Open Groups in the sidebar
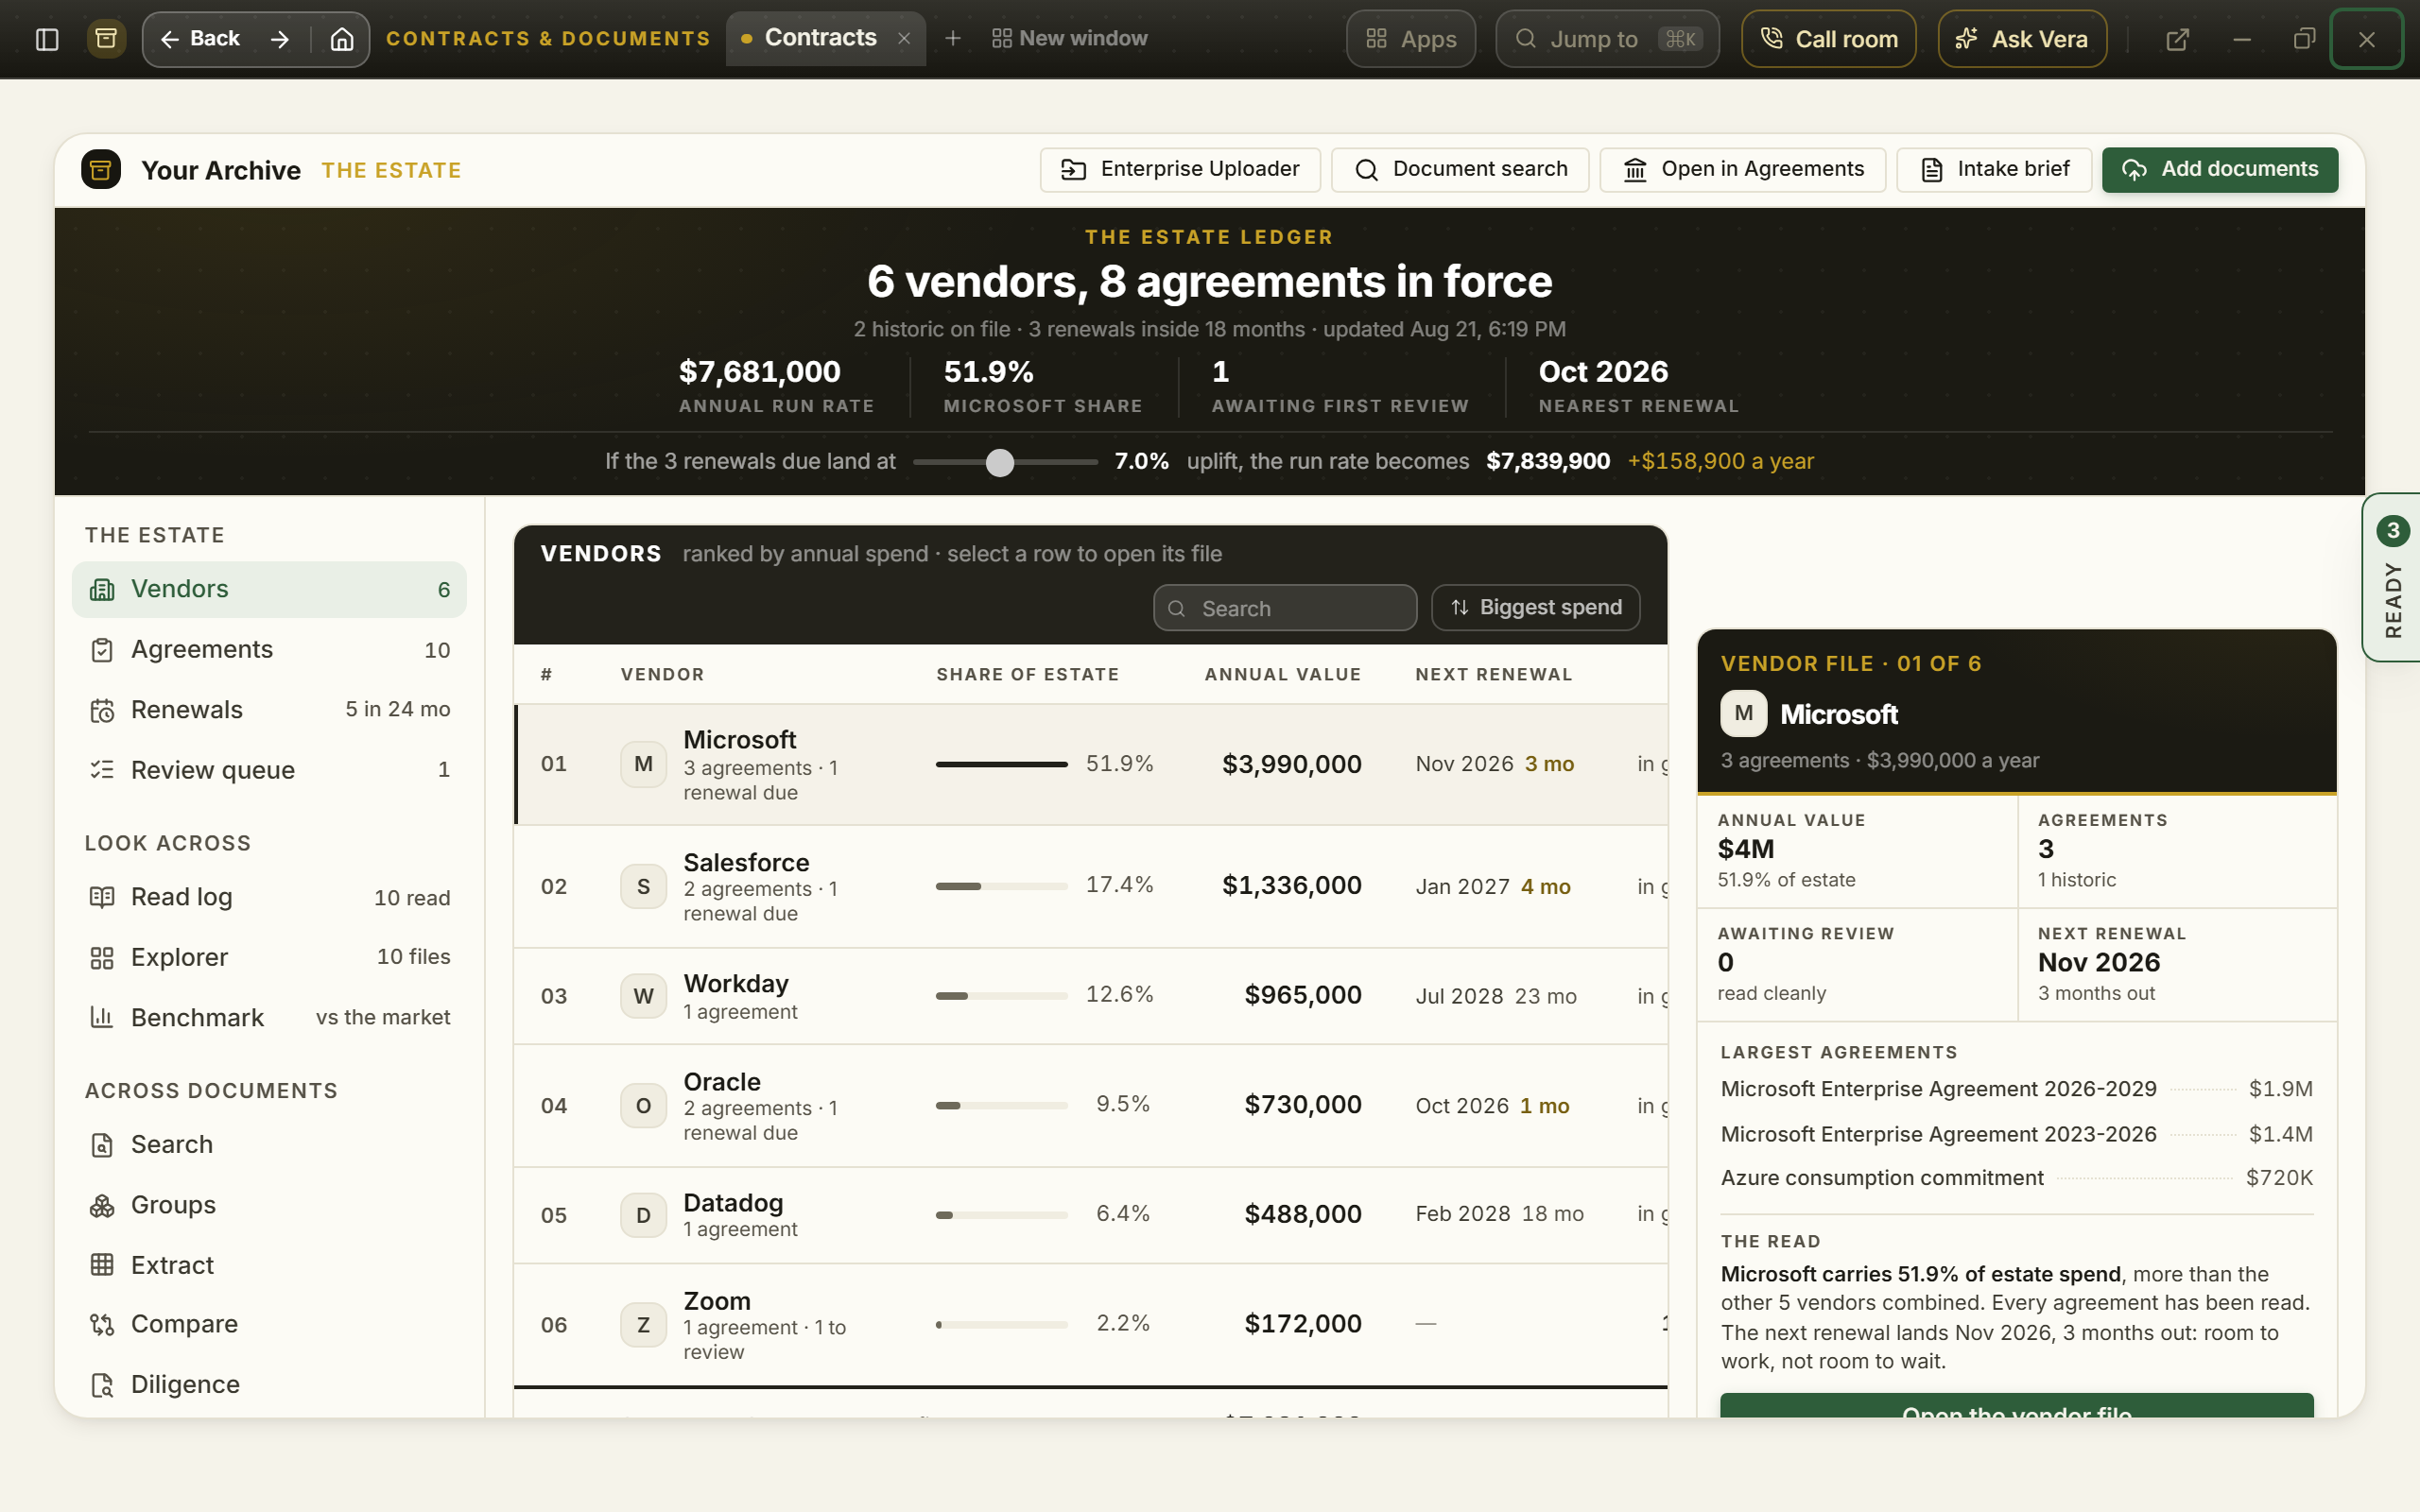2420x1512 pixels. [x=269, y=1205]
